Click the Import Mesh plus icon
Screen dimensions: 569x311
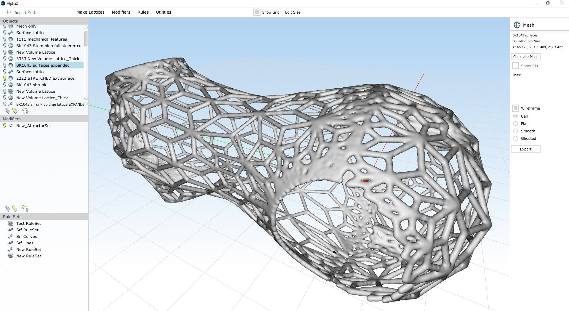pyautogui.click(x=7, y=12)
